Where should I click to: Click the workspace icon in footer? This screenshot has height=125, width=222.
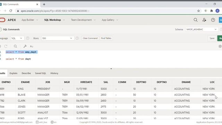(37, 122)
